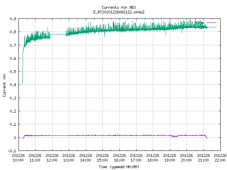This screenshot has width=227, height=170.
Task: Click the y-axis value 0.3
Action: coord(13,98)
